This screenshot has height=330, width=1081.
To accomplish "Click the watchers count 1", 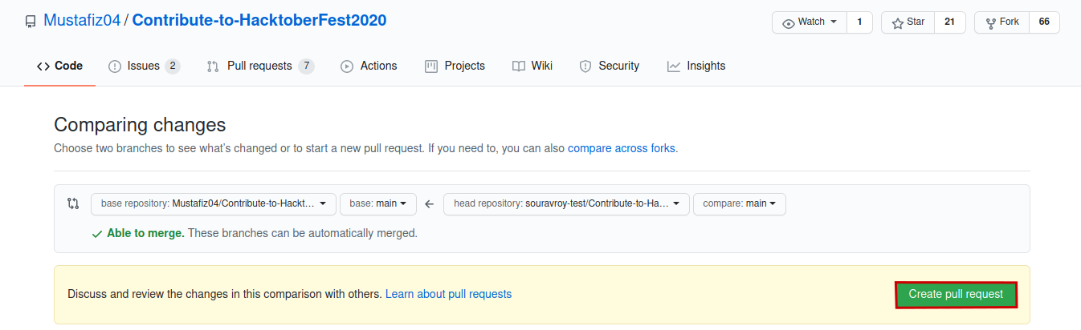I will tap(859, 22).
